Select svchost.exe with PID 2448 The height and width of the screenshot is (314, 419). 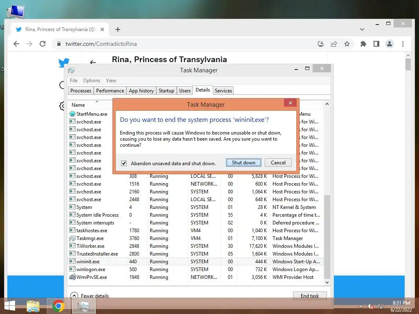pyautogui.click(x=196, y=199)
